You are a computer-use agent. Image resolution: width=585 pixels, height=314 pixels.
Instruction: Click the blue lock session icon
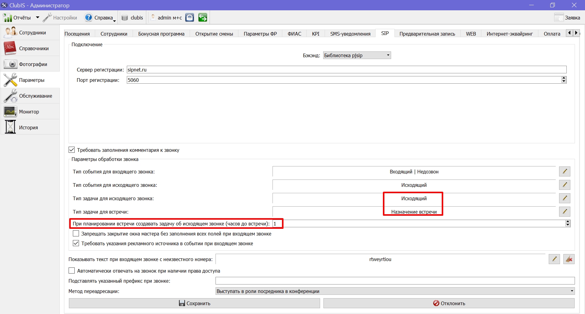pyautogui.click(x=190, y=18)
